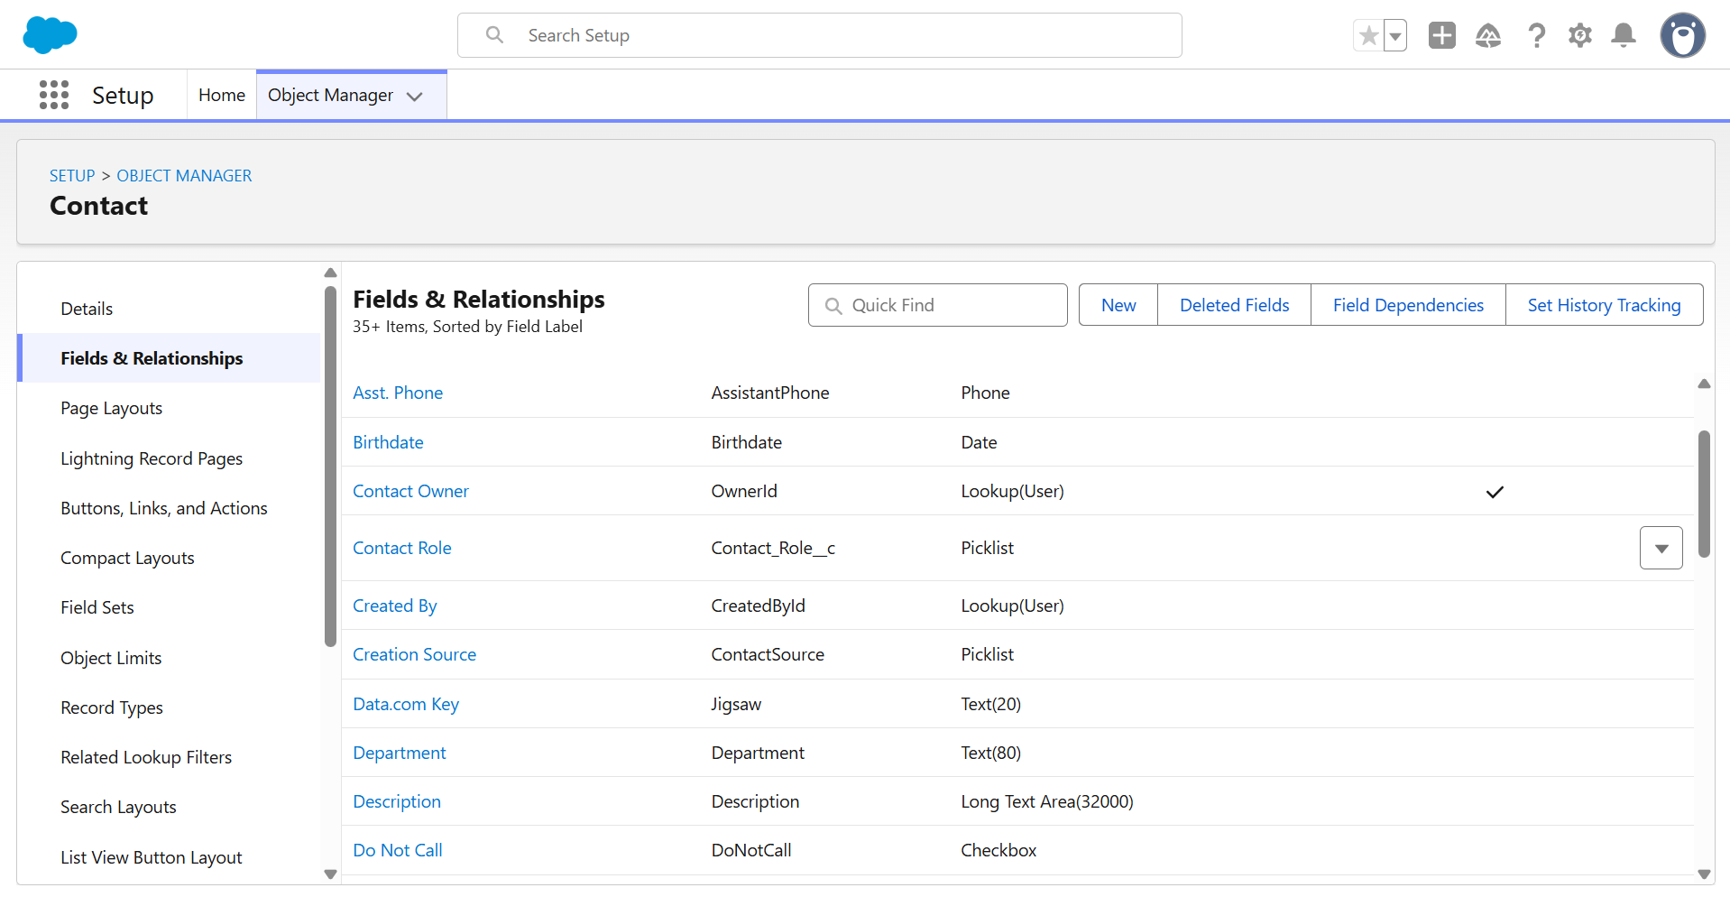Open the App Launcher dots grid
This screenshot has height=897, width=1730.
point(54,95)
